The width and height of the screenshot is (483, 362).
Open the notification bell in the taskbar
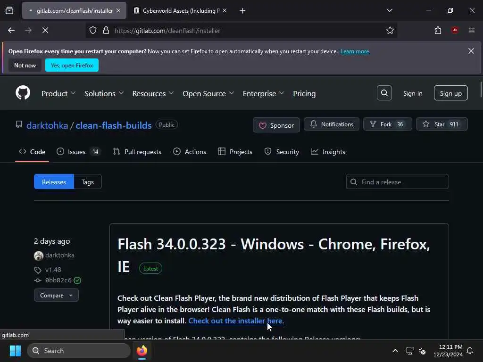[470, 351]
